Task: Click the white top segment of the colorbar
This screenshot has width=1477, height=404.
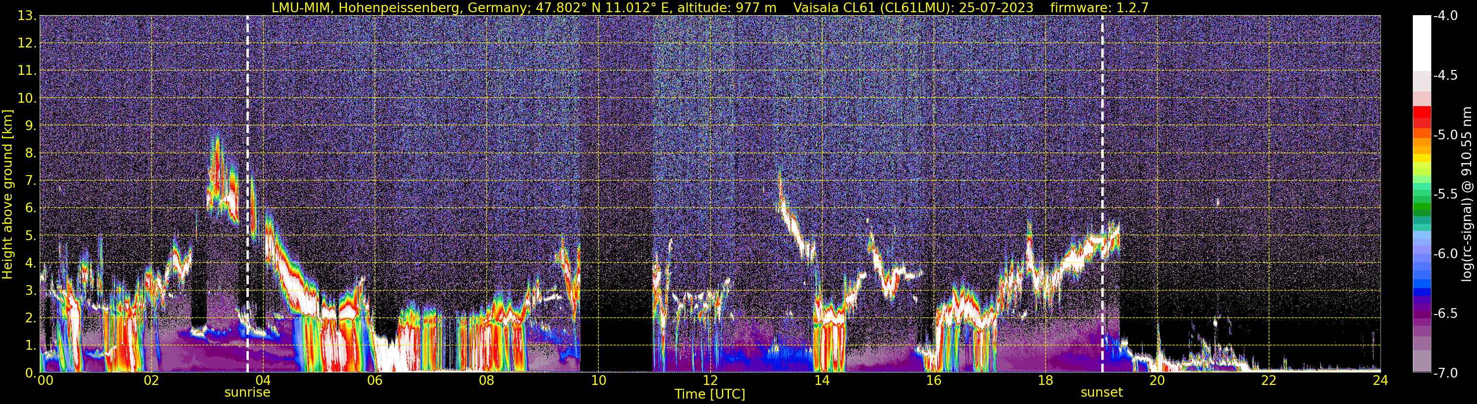Action: [1421, 43]
